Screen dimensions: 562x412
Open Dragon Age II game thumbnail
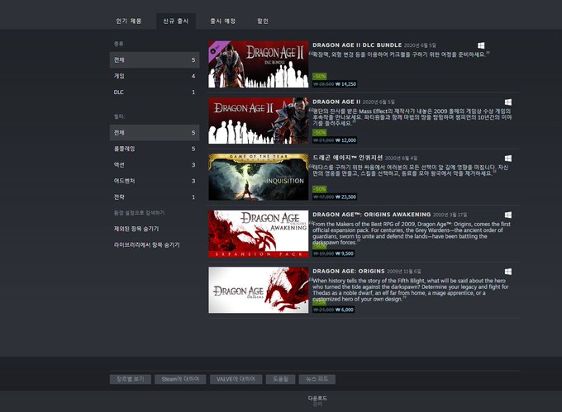(259, 121)
